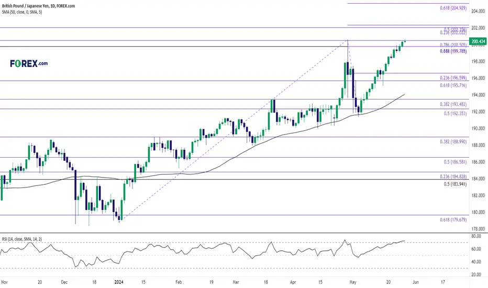Click the RSI axis value 20.00

point(476,274)
